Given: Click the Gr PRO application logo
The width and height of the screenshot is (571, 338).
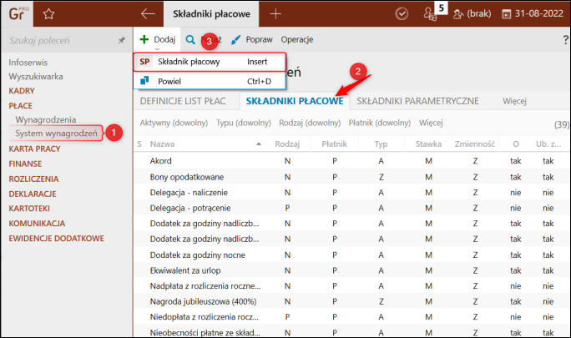Looking at the screenshot, I should tap(17, 13).
